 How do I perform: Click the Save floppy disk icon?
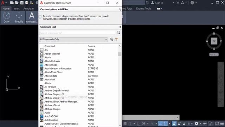point(22,2)
